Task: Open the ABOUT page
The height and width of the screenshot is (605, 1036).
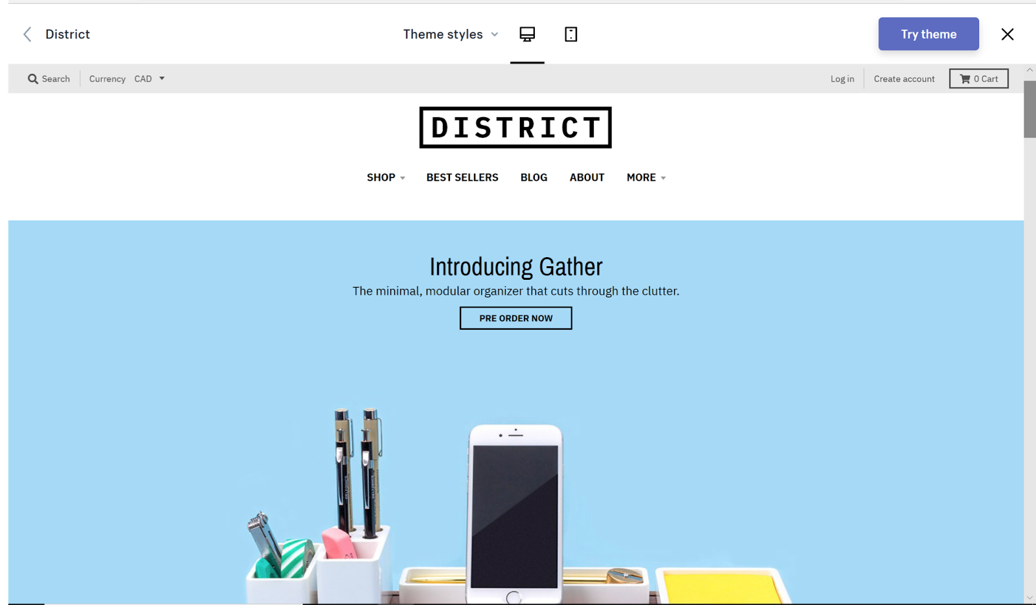Action: tap(587, 177)
